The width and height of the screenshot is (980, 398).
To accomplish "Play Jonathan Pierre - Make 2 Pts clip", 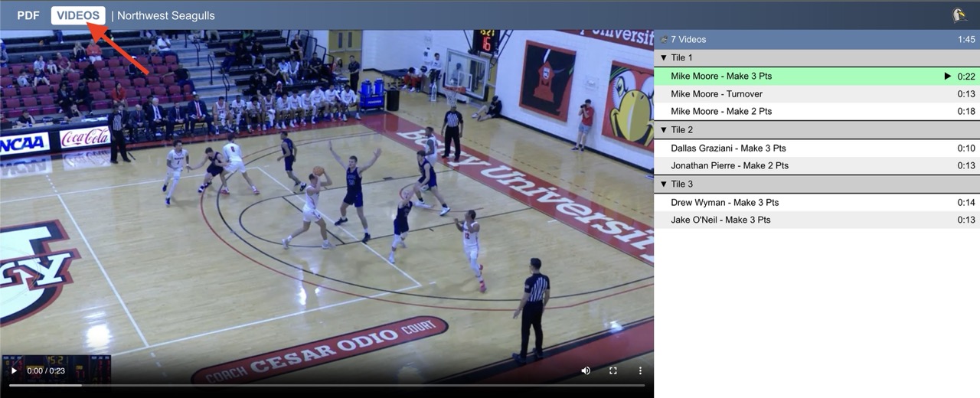I will click(x=817, y=166).
